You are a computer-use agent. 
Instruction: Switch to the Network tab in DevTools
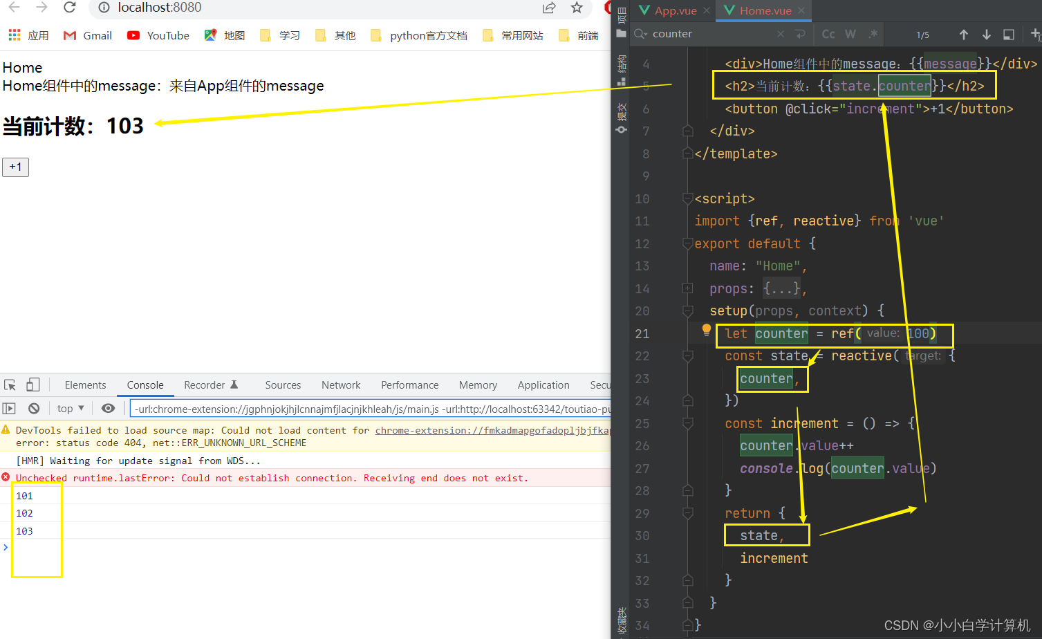coord(341,385)
